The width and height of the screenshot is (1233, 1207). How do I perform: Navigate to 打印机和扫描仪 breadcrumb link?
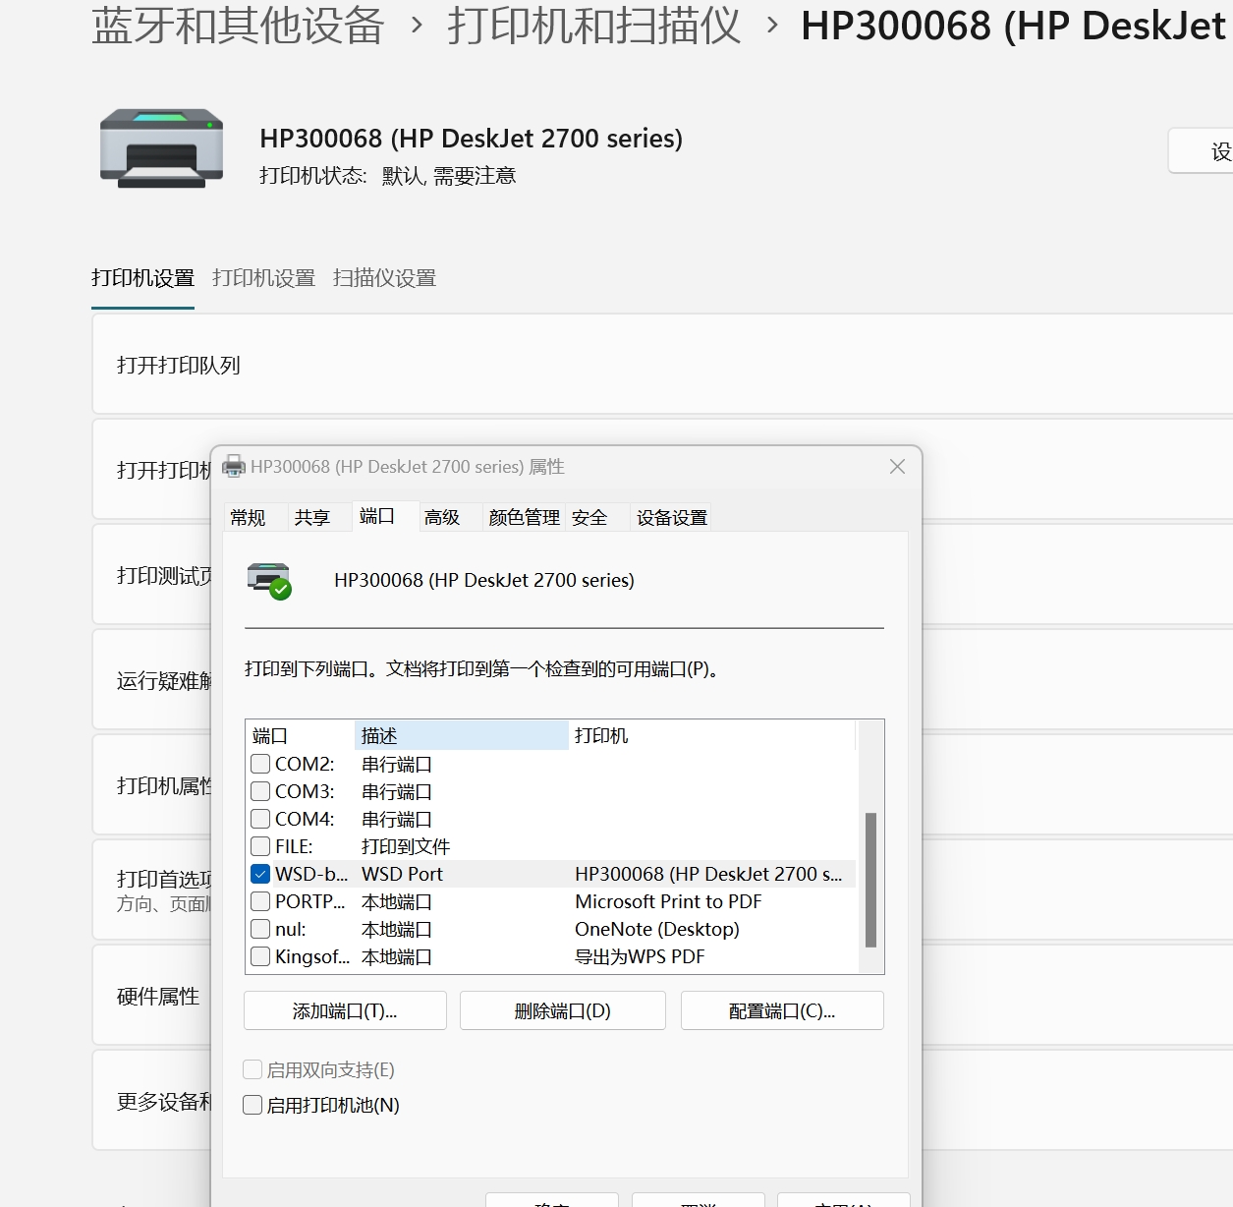(x=594, y=26)
